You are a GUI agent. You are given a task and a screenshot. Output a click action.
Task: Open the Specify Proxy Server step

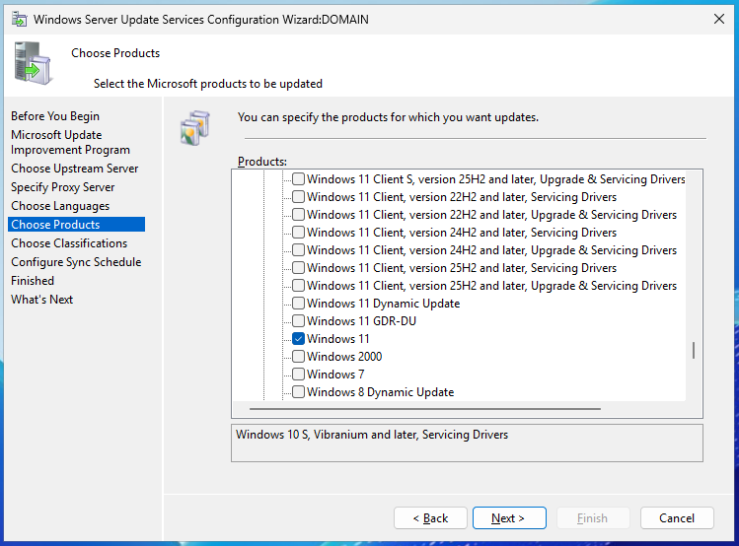63,187
